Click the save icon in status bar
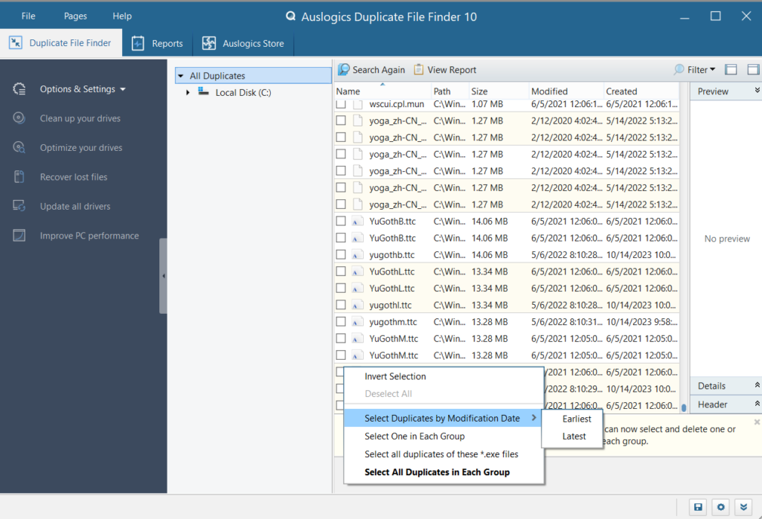Viewport: 762px width, 519px height. (698, 507)
